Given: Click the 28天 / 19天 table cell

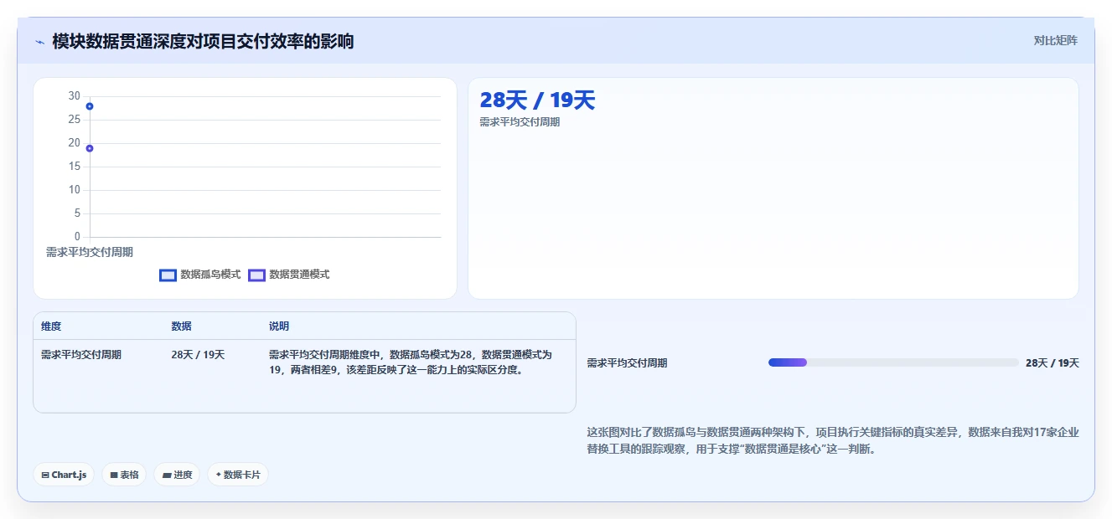Looking at the screenshot, I should click(x=198, y=355).
